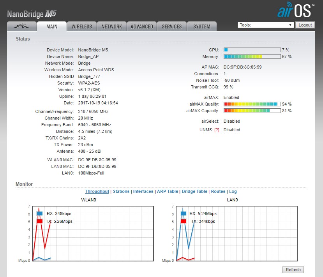Viewport: 323px width, 277px height.
Task: Select the date value 2017-10-19 04:16:54
Action: [x=98, y=103]
